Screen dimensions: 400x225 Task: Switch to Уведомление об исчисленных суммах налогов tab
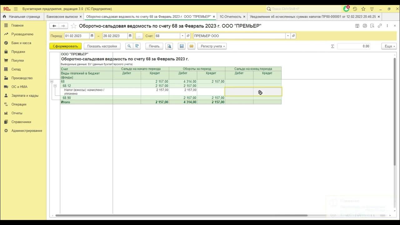[x=313, y=17]
